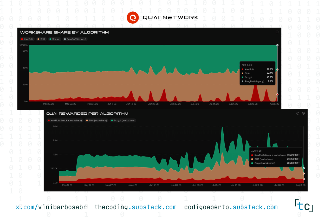Click 'May 23, 26' x-axis date
Image resolution: width=325 pixels, height=217 pixels.
coord(71,104)
